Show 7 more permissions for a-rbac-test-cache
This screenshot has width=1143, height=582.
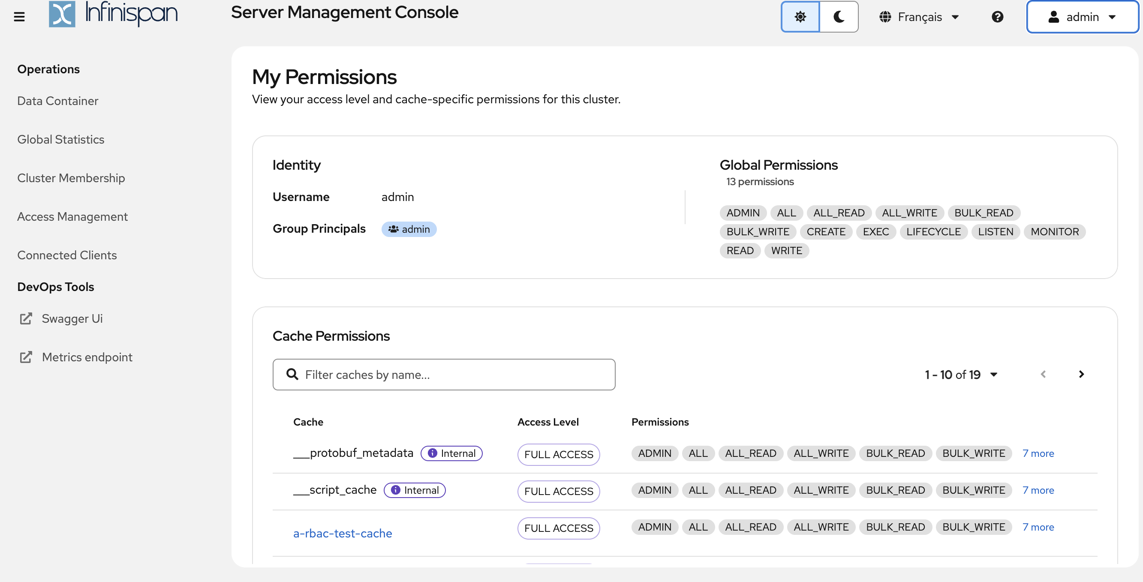point(1038,527)
